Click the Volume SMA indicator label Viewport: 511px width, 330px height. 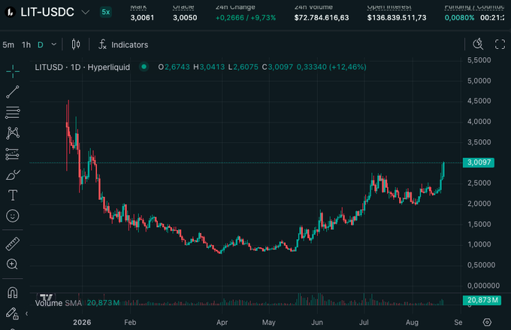[59, 303]
